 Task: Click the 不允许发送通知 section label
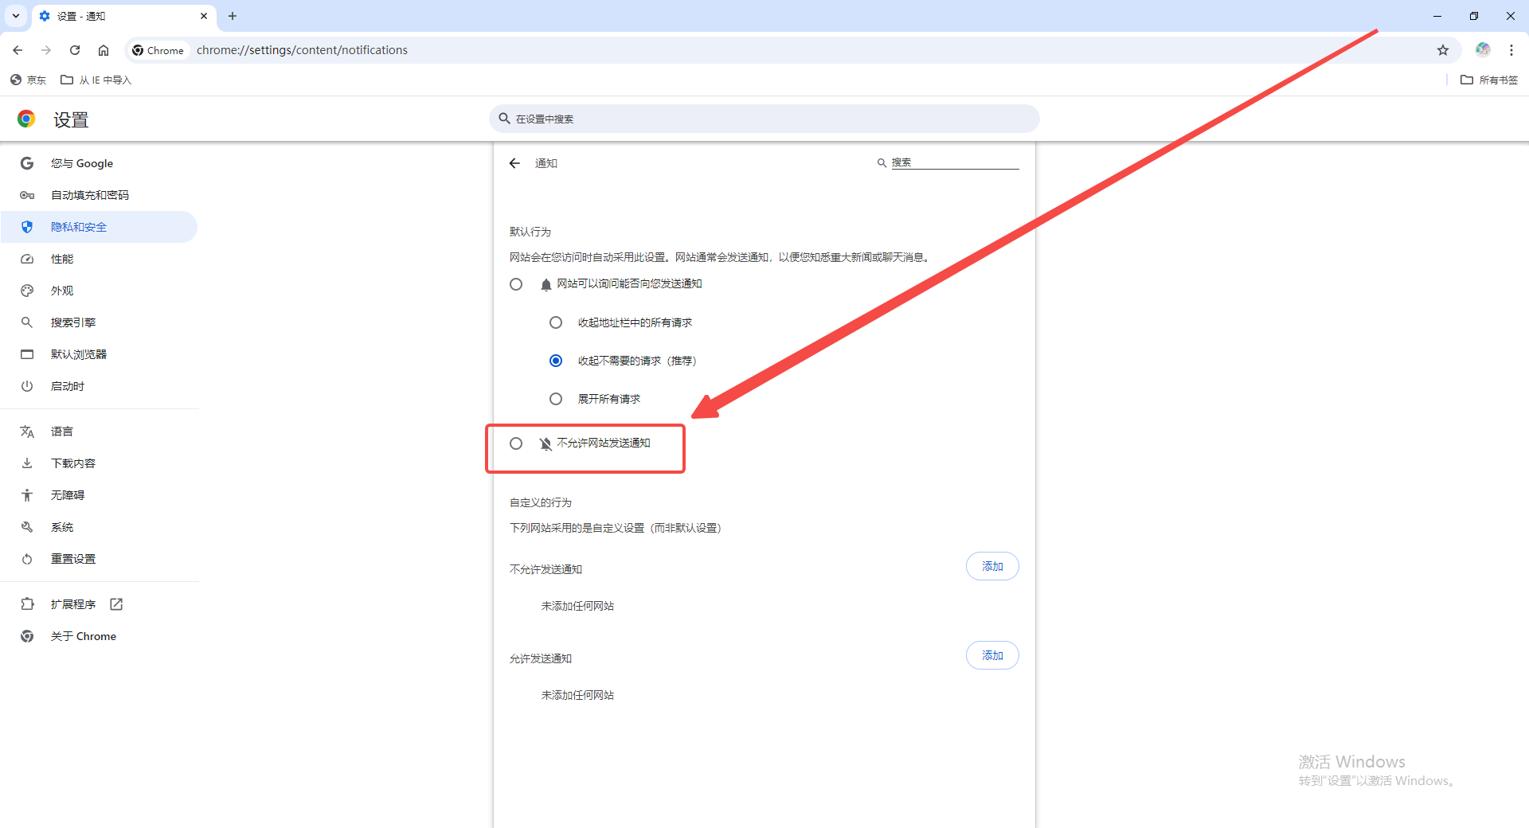pyautogui.click(x=546, y=569)
